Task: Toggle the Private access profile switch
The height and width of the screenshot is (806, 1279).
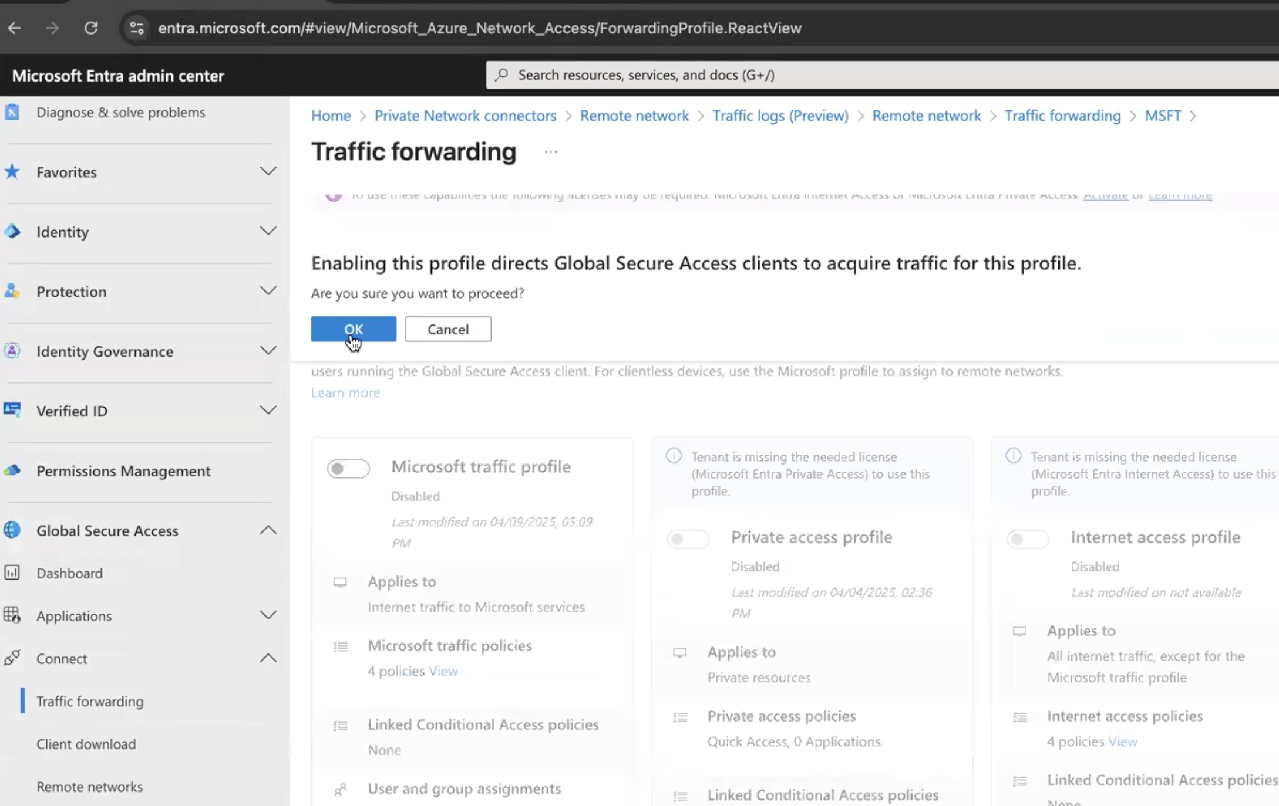Action: (688, 539)
